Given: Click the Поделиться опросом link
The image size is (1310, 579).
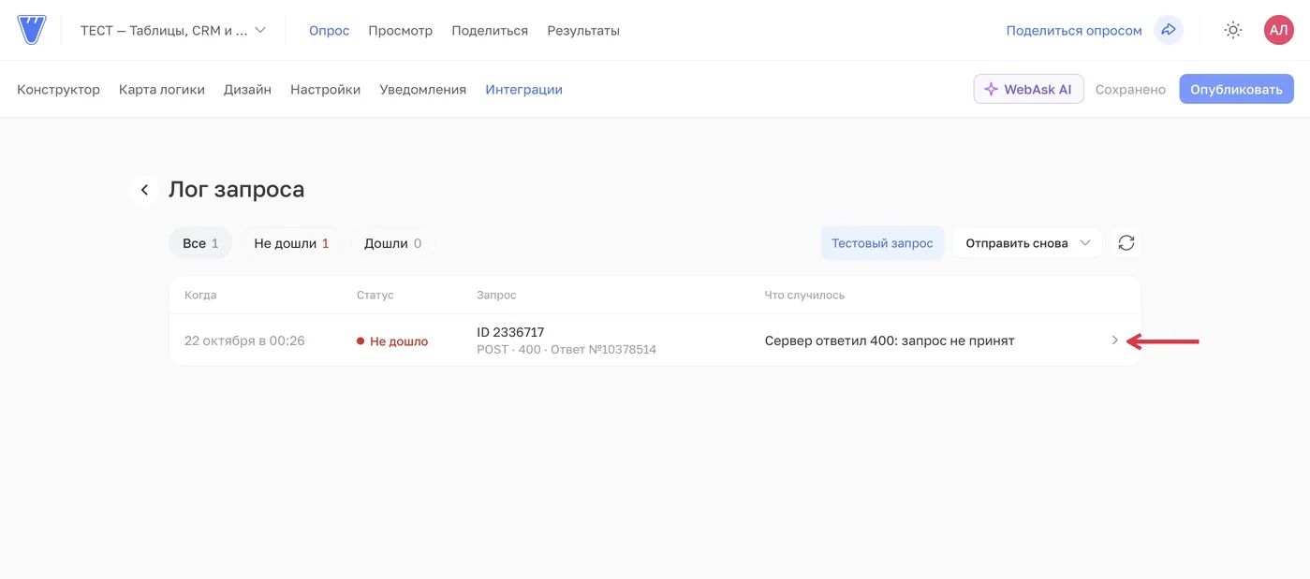Looking at the screenshot, I should 1074,30.
